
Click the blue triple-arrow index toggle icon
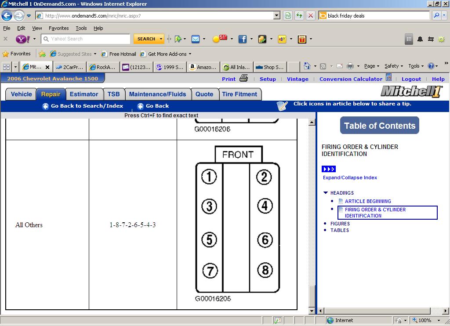tap(329, 169)
